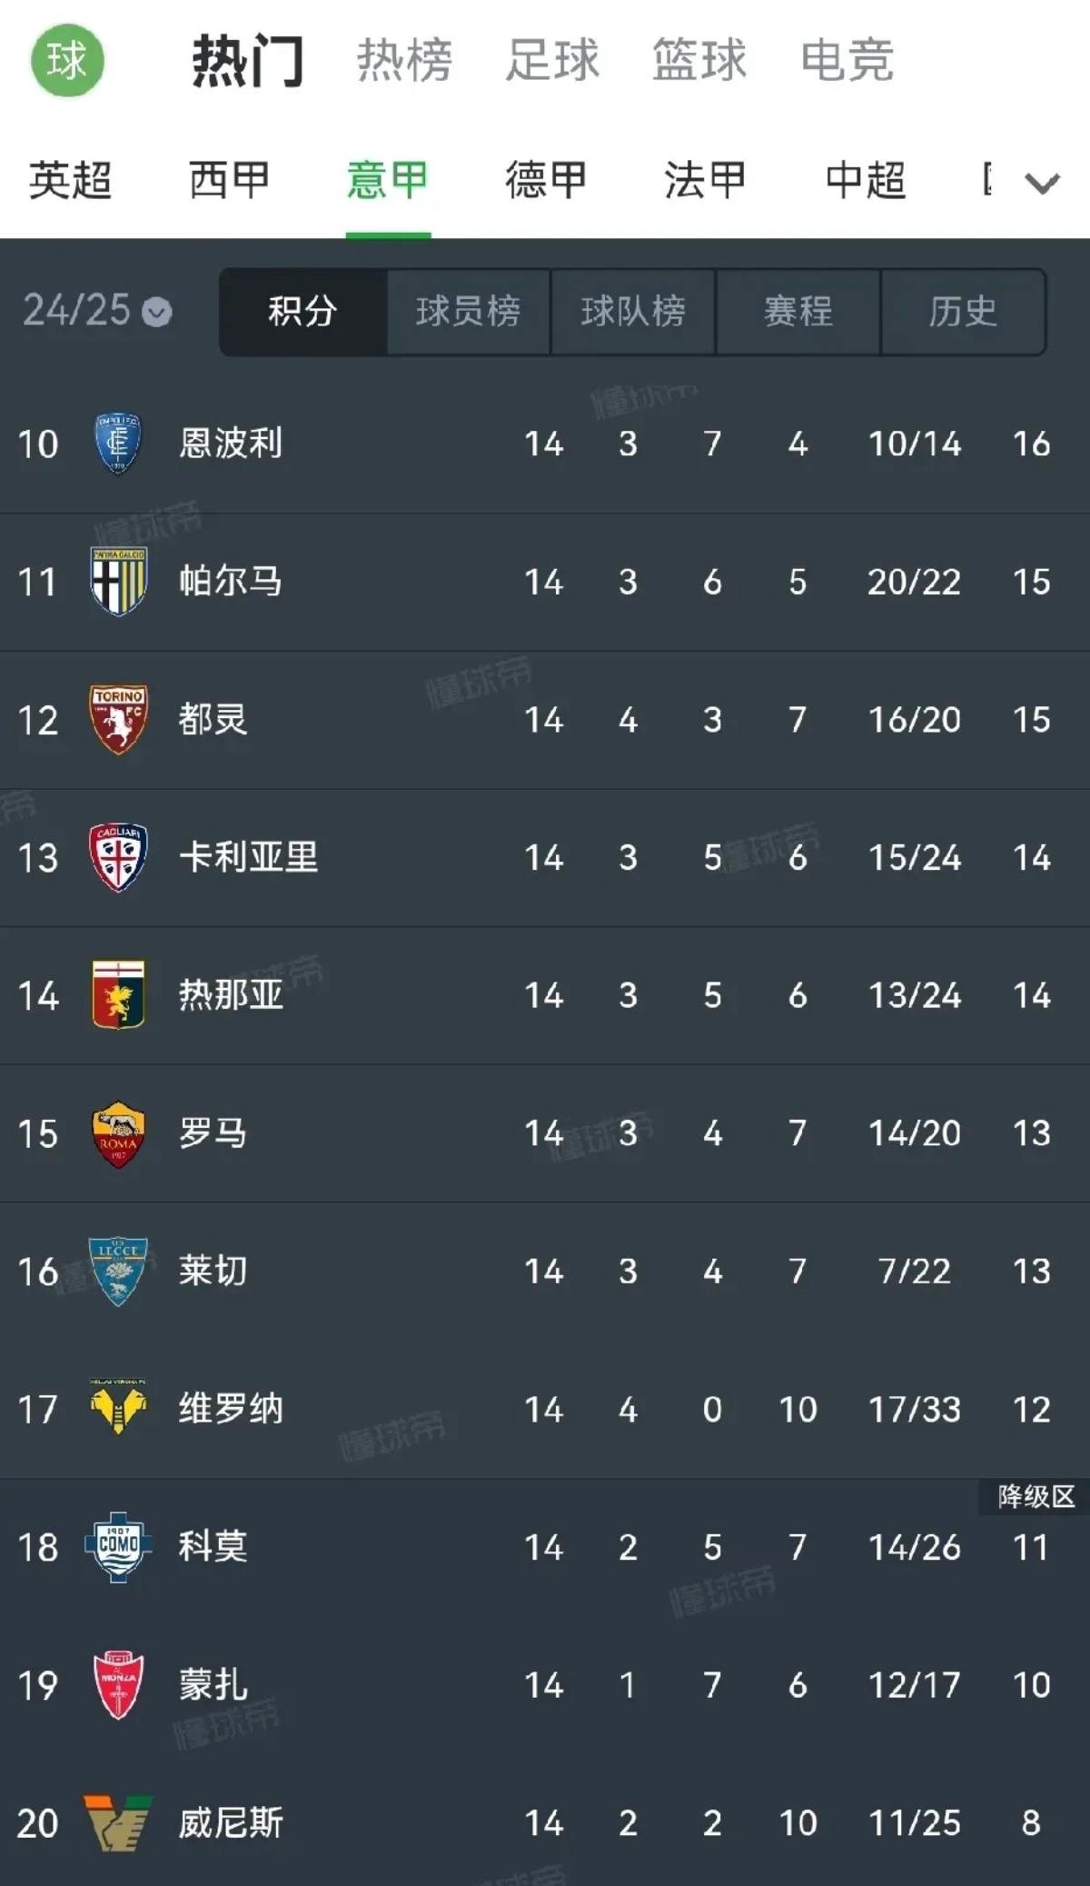
Task: Tap the Parma club crest
Action: tap(118, 582)
